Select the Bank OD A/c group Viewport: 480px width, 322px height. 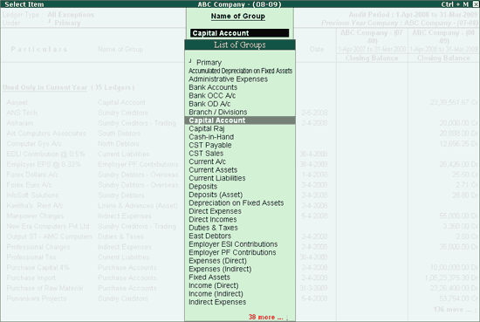pyautogui.click(x=209, y=104)
